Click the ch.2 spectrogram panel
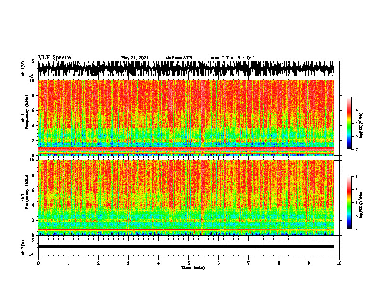Viewport: 382px width, 295px height. pos(186,198)
